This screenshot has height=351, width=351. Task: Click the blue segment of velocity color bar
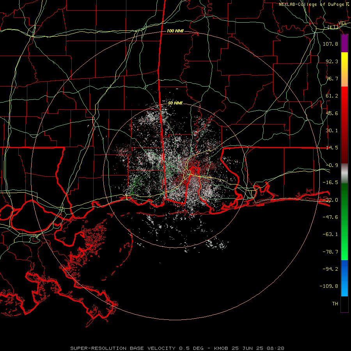344,278
